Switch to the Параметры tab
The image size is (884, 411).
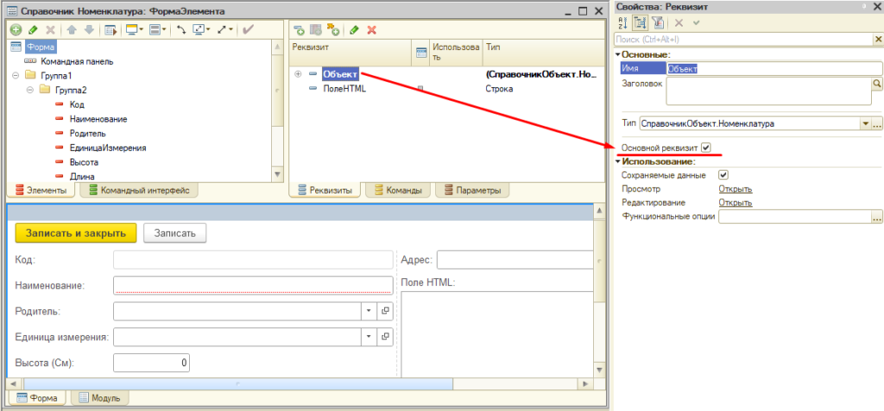pos(472,190)
